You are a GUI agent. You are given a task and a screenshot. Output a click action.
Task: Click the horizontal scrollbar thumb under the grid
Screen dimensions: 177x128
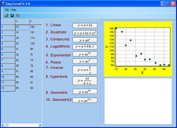click(x=7, y=125)
